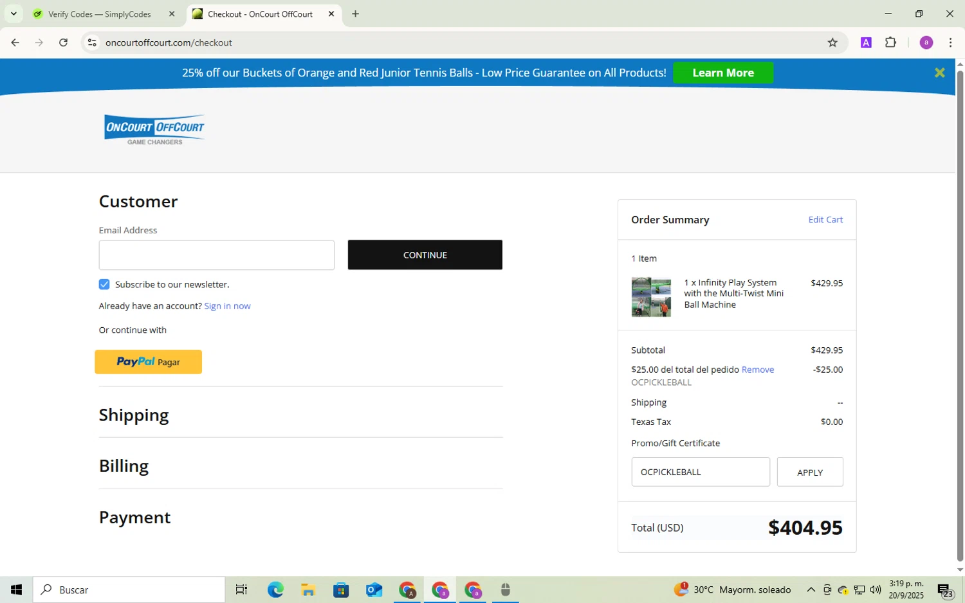
Task: Close the Verify Codes tab
Action: 172,14
